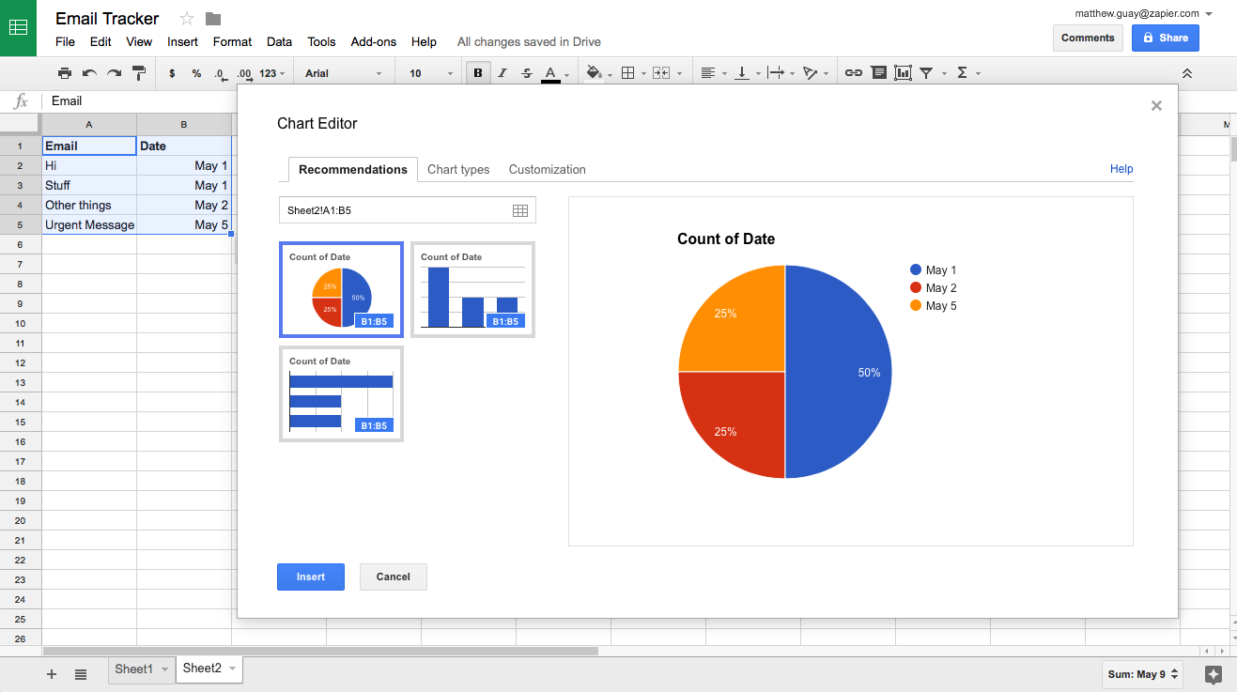Switch to the Chart types tab
1237x692 pixels.
click(x=458, y=170)
